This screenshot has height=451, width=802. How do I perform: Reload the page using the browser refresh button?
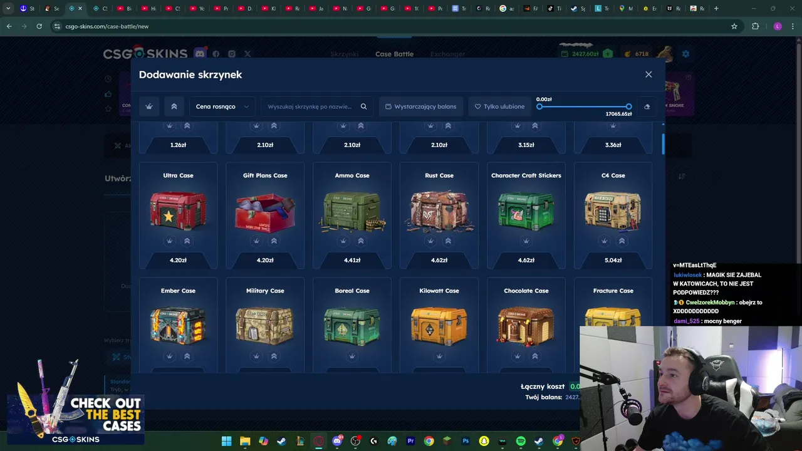tap(39, 26)
